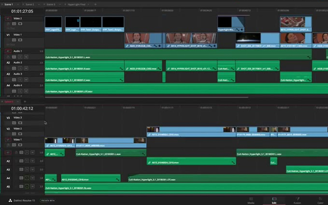
Task: Unsolo the A4 track in lower timeline
Action: pos(27,178)
